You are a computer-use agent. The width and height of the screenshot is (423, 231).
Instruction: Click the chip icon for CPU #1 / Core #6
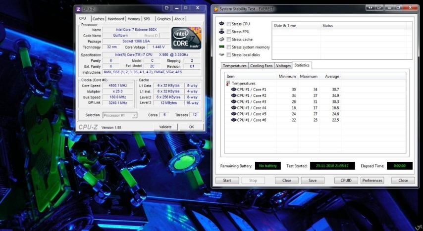pos(234,120)
